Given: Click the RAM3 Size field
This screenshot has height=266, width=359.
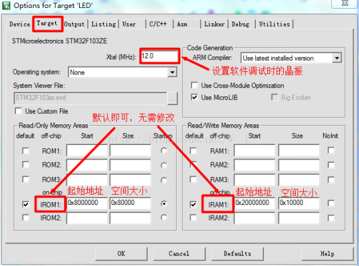Looking at the screenshot, I should pos(299,180).
